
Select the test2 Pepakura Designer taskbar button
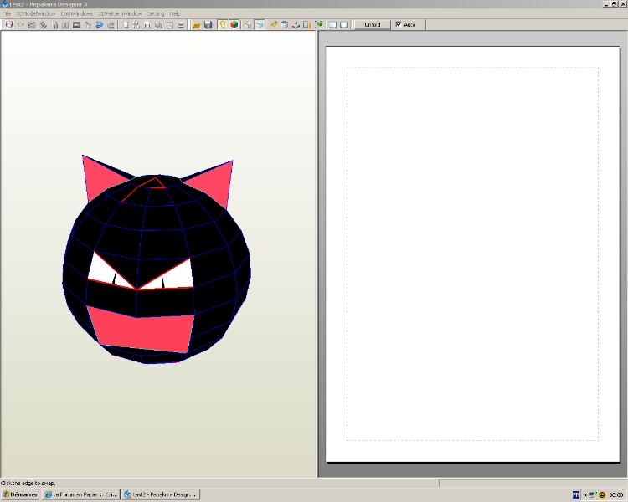[x=161, y=494]
